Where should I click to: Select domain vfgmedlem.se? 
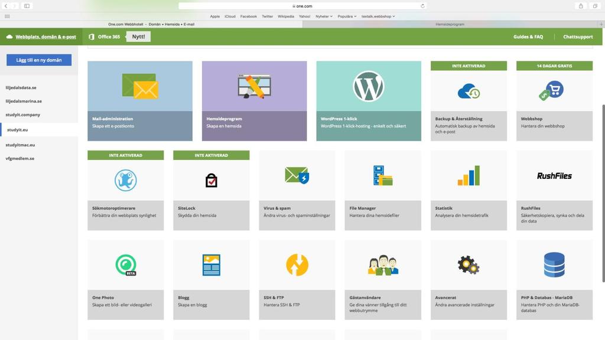click(19, 158)
